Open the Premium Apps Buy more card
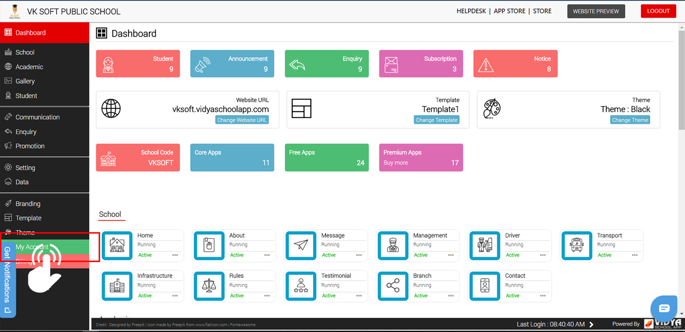This screenshot has width=685, height=332. coord(421,157)
